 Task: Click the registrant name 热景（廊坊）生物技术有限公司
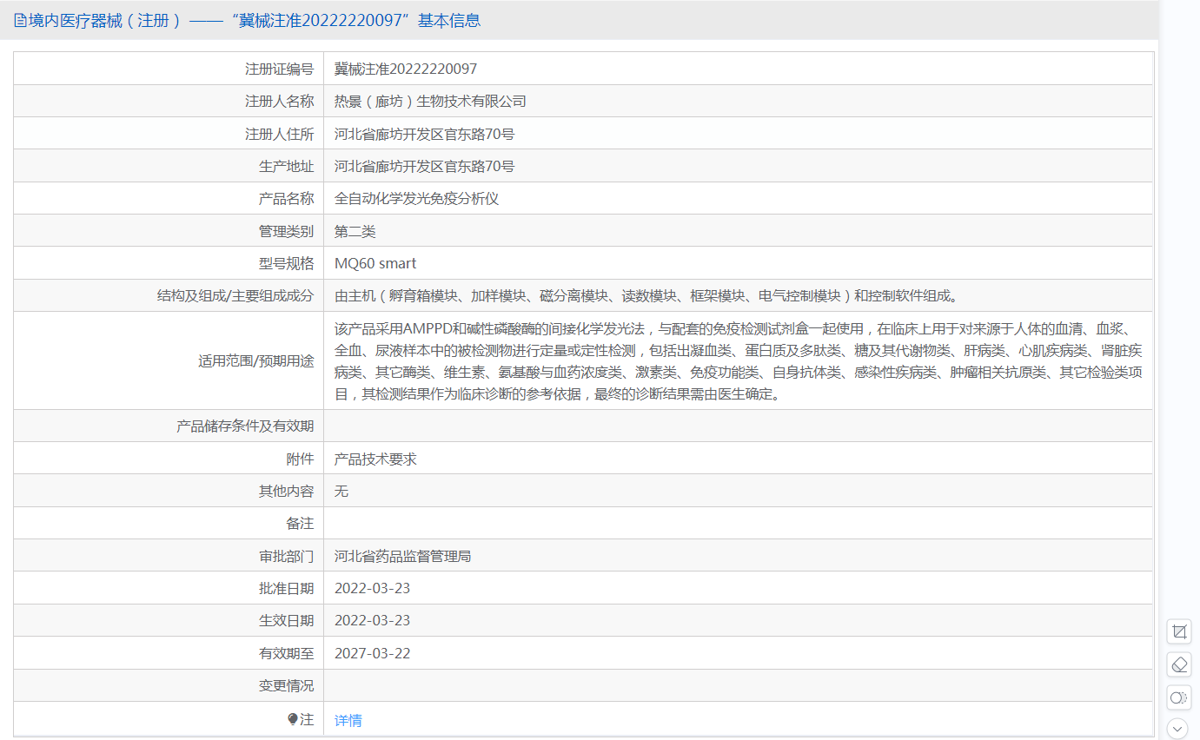pos(430,102)
